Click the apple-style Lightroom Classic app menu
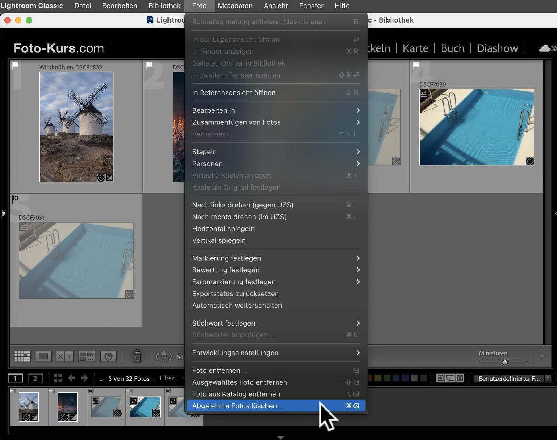Viewport: 557px width, 440px height. point(32,6)
